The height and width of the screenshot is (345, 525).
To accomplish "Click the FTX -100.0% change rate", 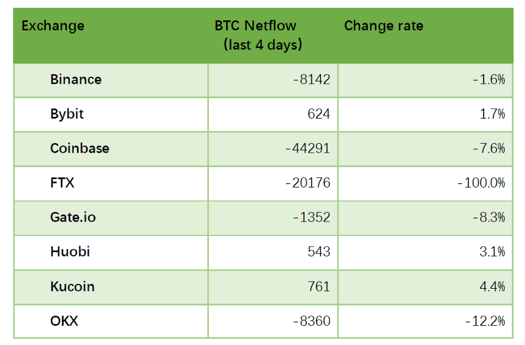I will pyautogui.click(x=481, y=183).
